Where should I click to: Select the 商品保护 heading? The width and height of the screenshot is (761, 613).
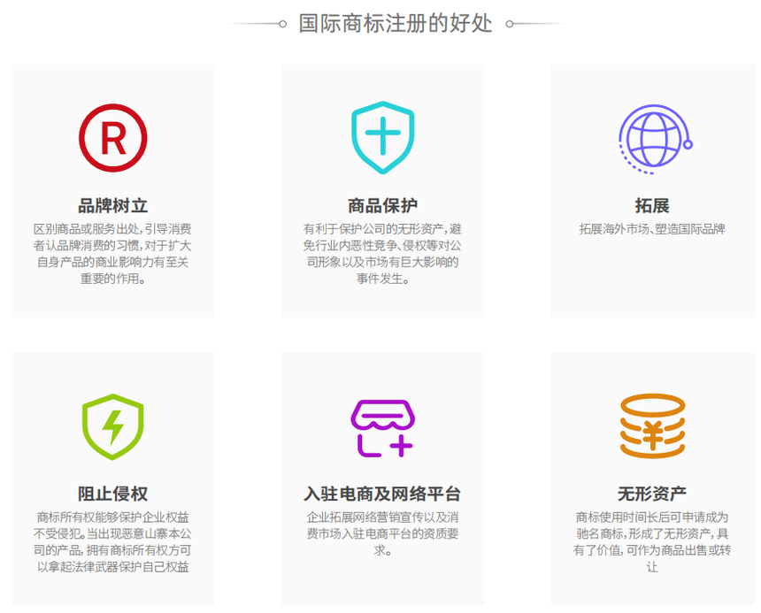(x=383, y=205)
